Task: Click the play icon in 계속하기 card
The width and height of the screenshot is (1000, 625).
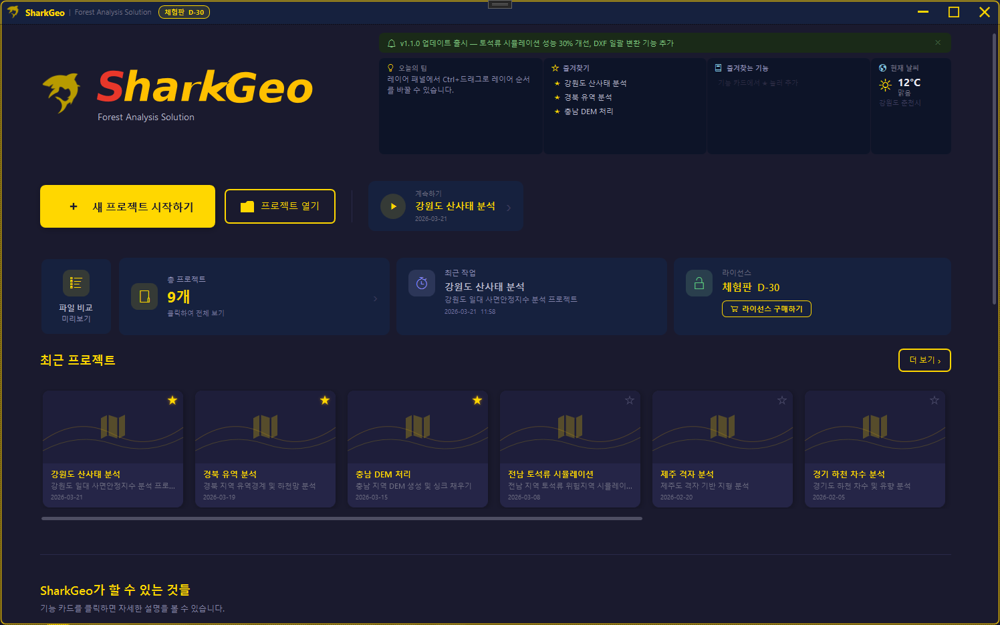Action: tap(393, 206)
